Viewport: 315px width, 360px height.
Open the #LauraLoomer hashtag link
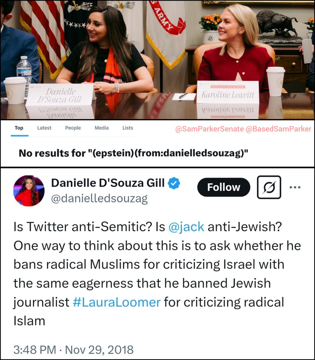click(117, 302)
